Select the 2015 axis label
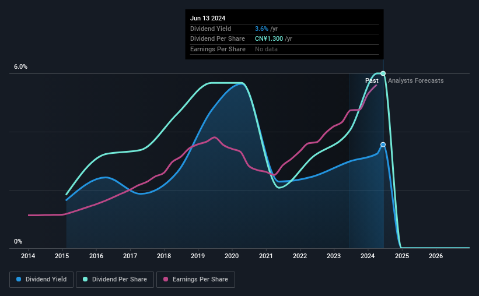This screenshot has height=296, width=479. click(x=62, y=256)
